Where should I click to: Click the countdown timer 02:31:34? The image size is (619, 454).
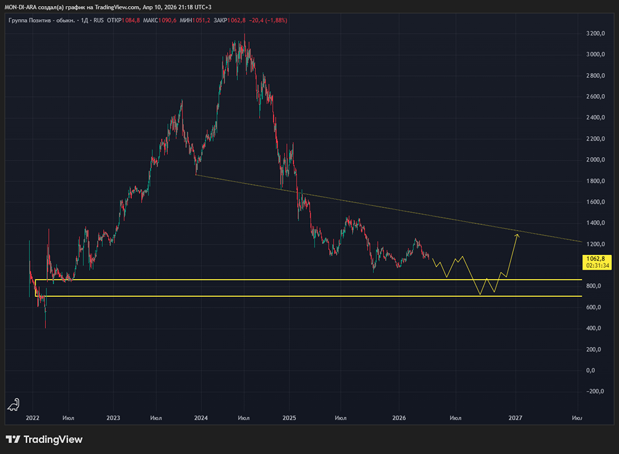pos(598,266)
